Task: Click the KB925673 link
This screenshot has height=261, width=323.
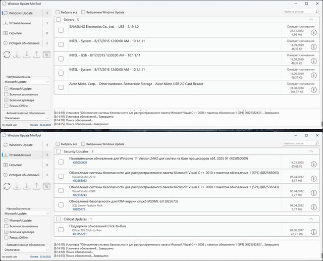Action: pyautogui.click(x=79, y=210)
